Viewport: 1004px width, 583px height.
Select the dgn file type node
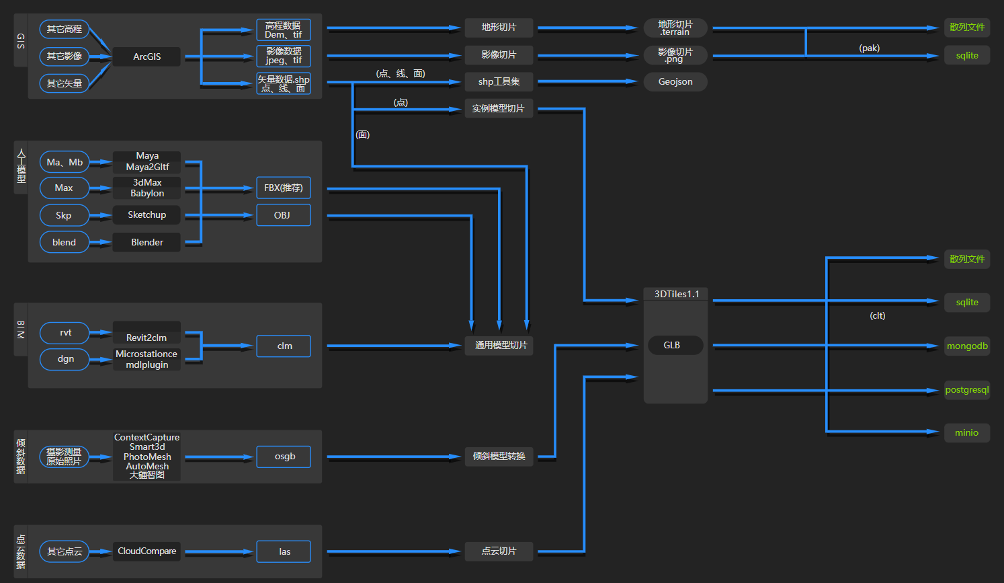click(65, 359)
